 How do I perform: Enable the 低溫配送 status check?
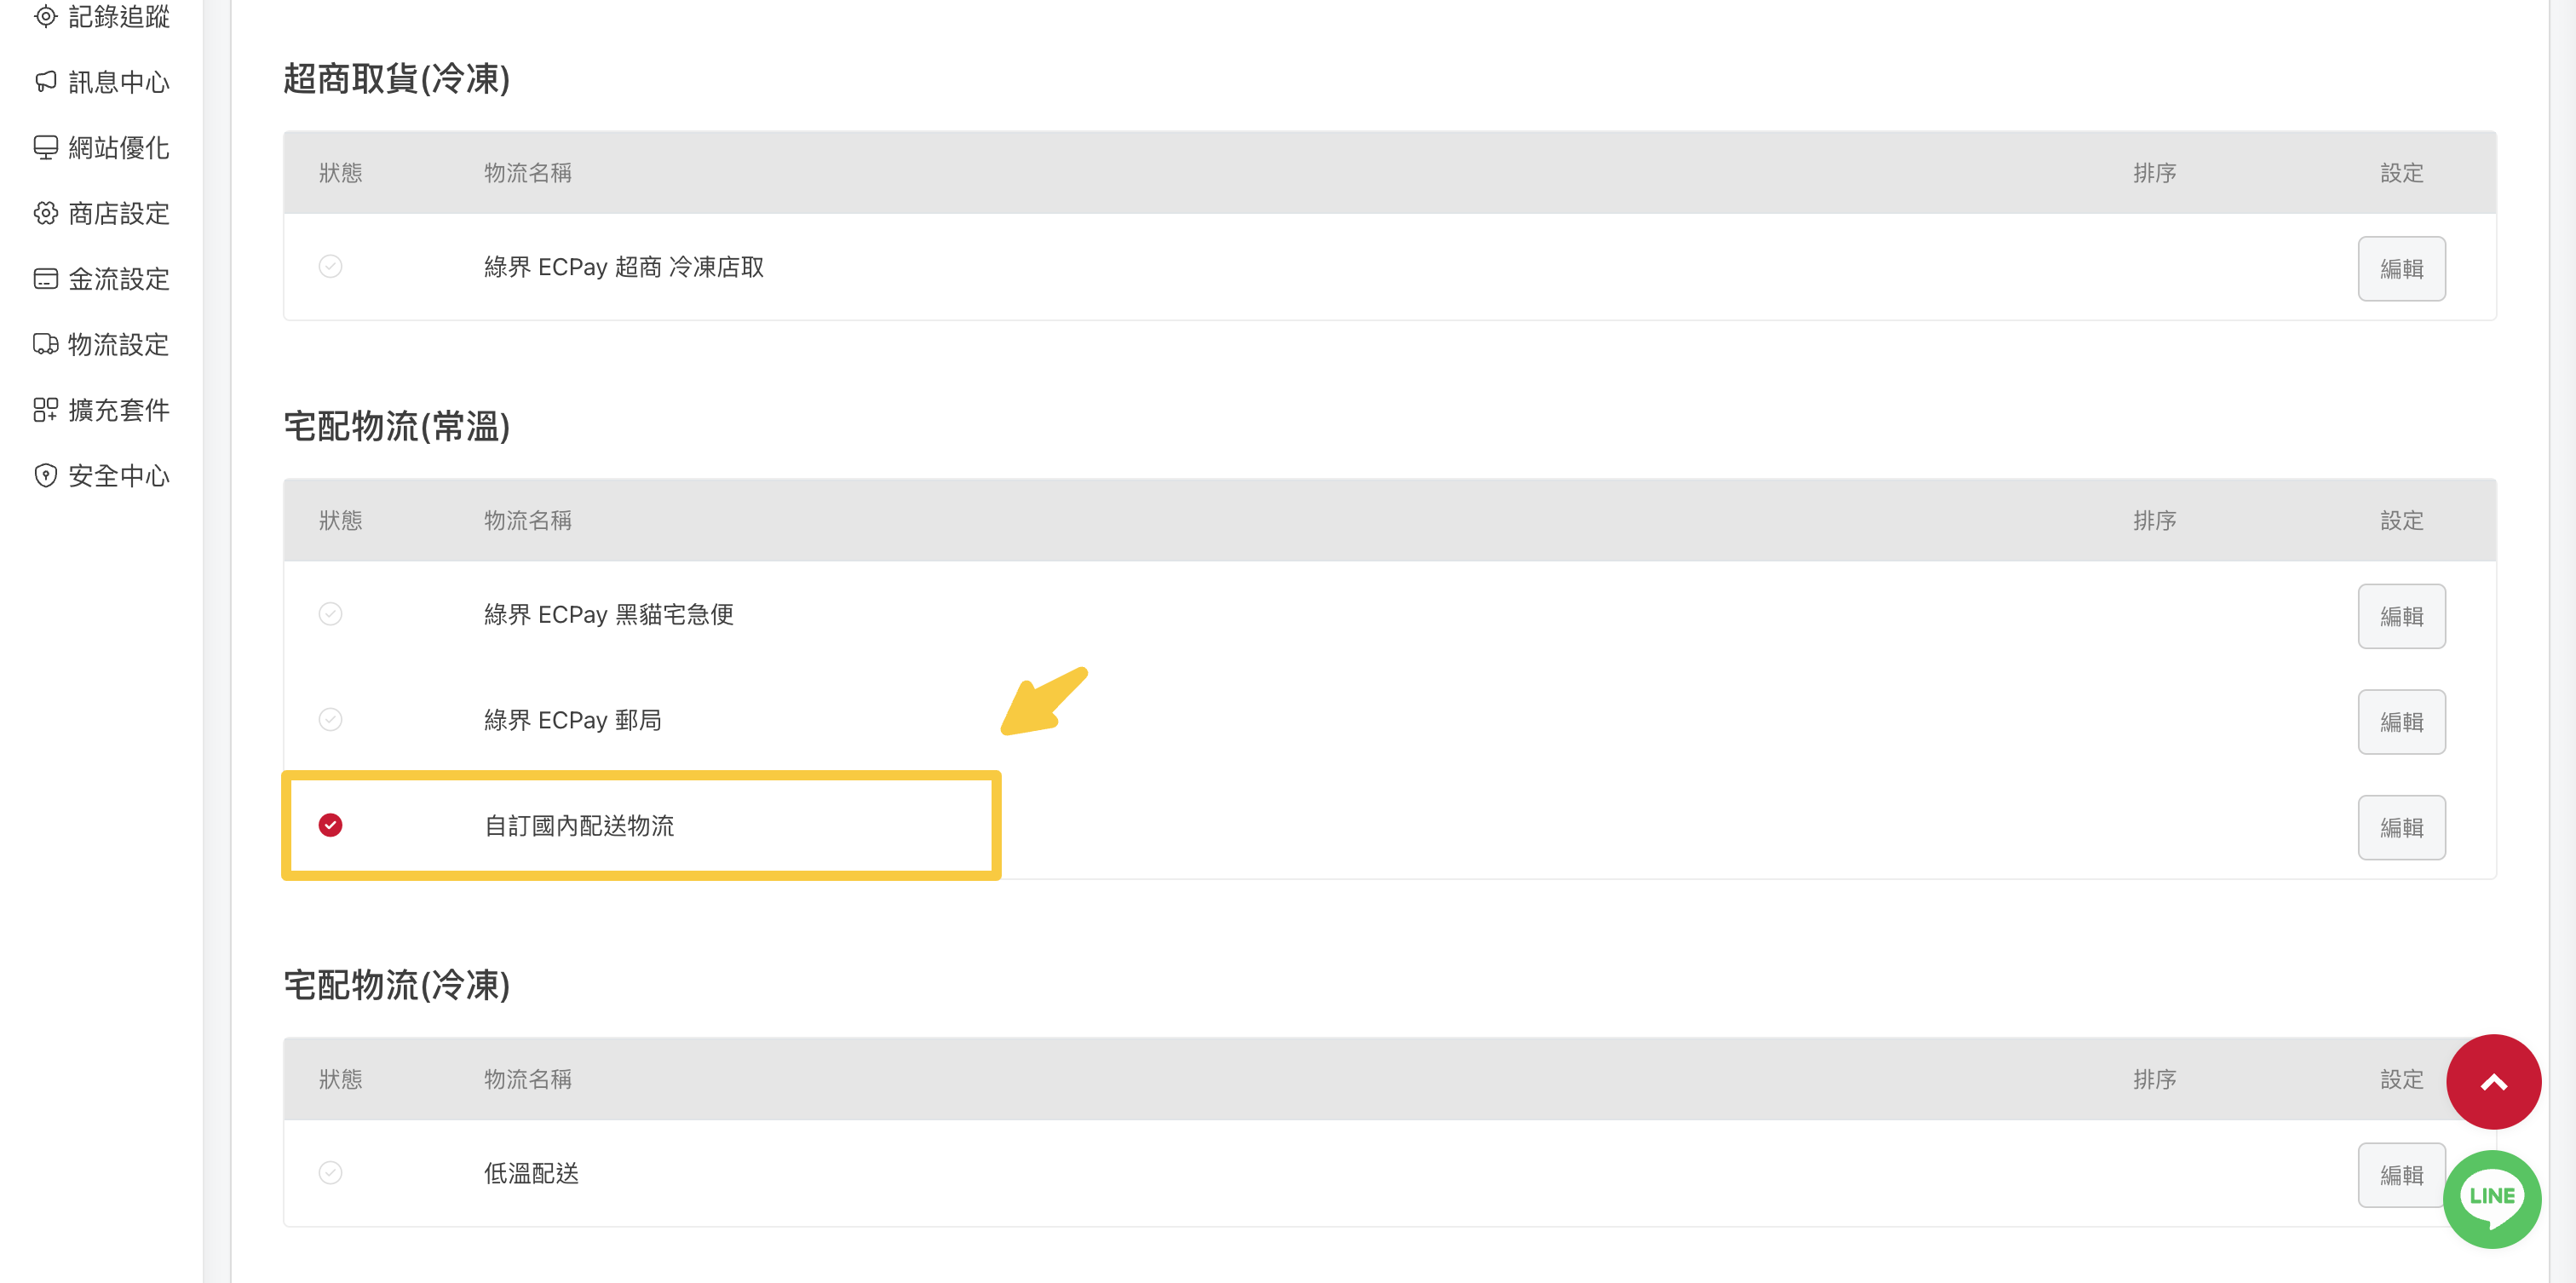(x=330, y=1173)
